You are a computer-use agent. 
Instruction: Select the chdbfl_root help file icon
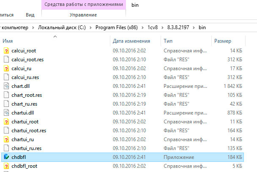6,166
